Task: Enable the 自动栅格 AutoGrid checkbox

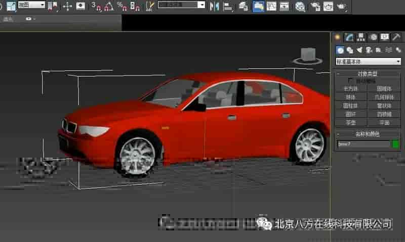Action: point(350,80)
